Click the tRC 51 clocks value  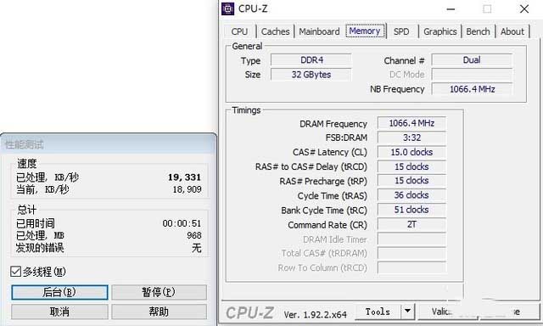coord(411,210)
